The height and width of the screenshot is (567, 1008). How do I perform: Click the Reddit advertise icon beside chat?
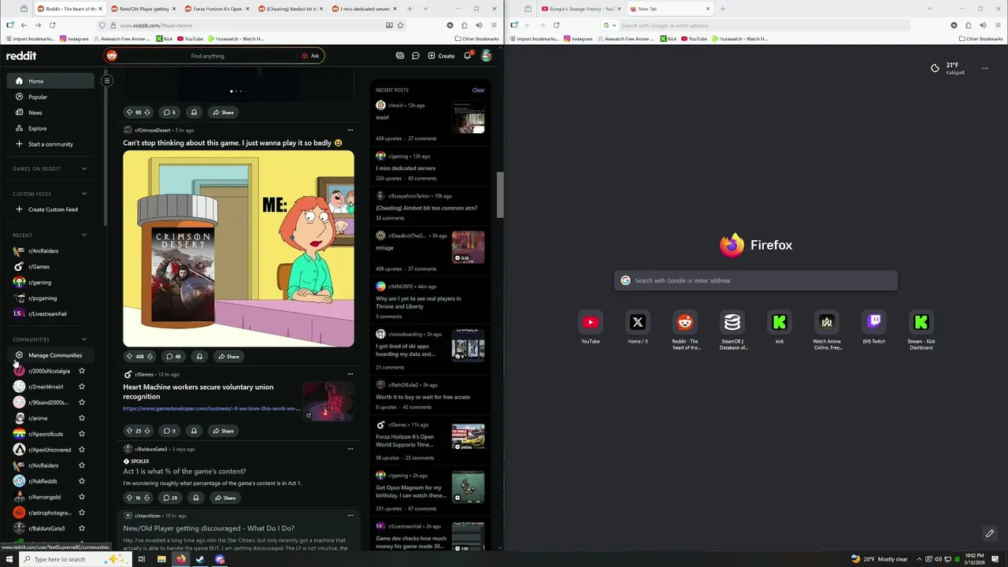click(400, 56)
